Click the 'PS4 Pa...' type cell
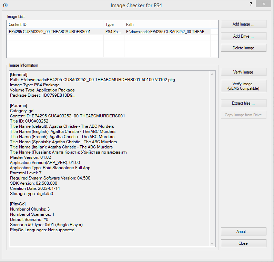The width and height of the screenshot is (274, 262). coord(113,32)
